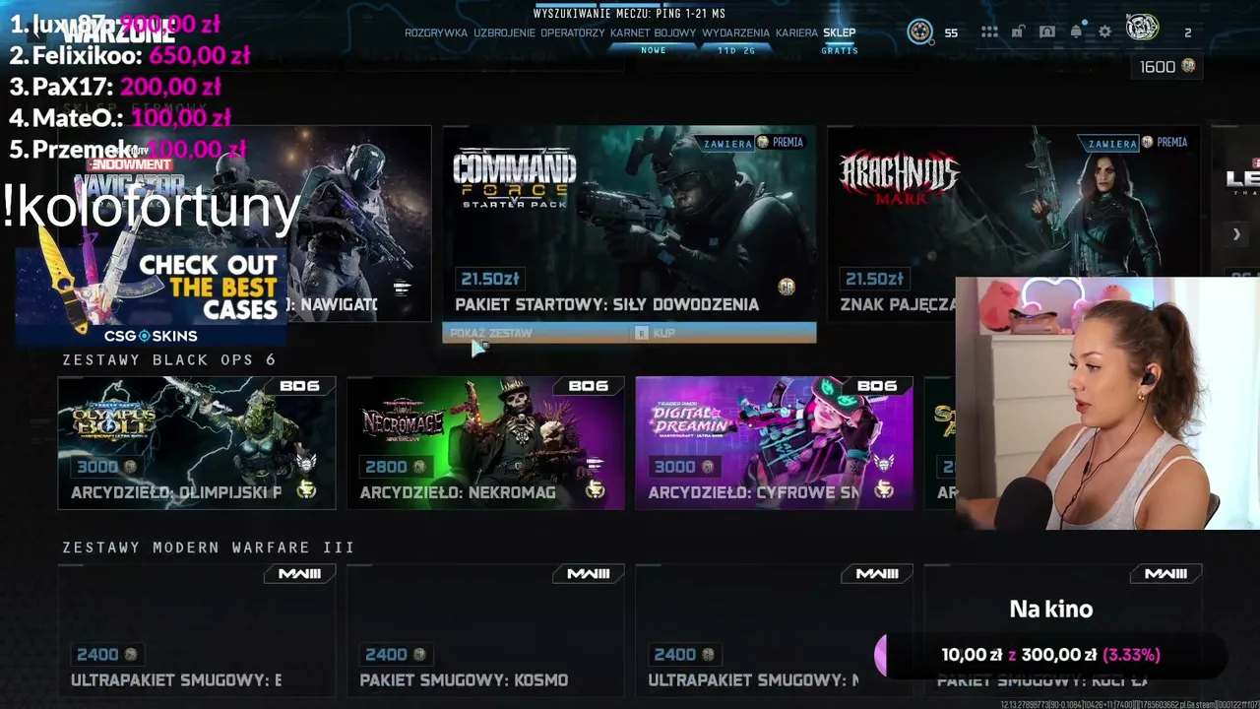The image size is (1260, 709).
Task: Click the BO6 badge on Olympus Bolt
Action: pyautogui.click(x=299, y=386)
